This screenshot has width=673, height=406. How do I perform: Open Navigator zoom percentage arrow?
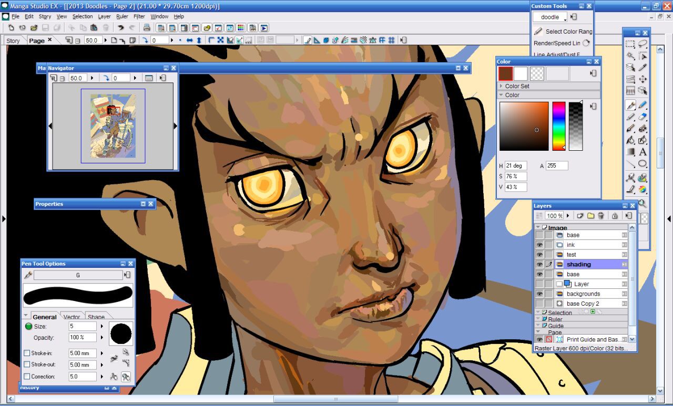[x=93, y=78]
